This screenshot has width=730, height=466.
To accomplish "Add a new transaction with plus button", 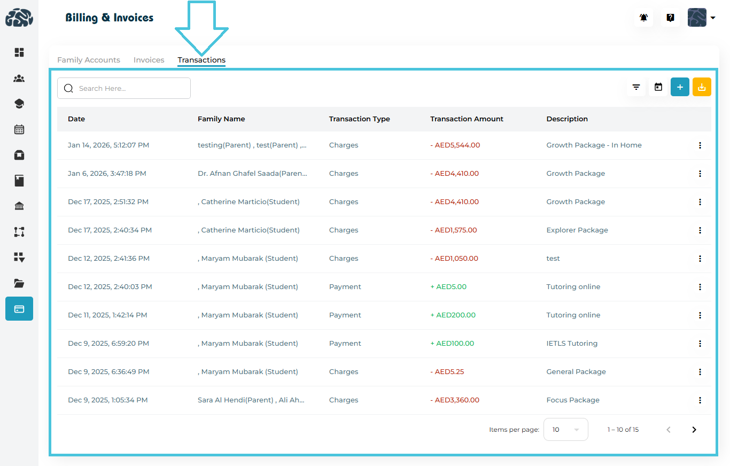I will tap(680, 87).
